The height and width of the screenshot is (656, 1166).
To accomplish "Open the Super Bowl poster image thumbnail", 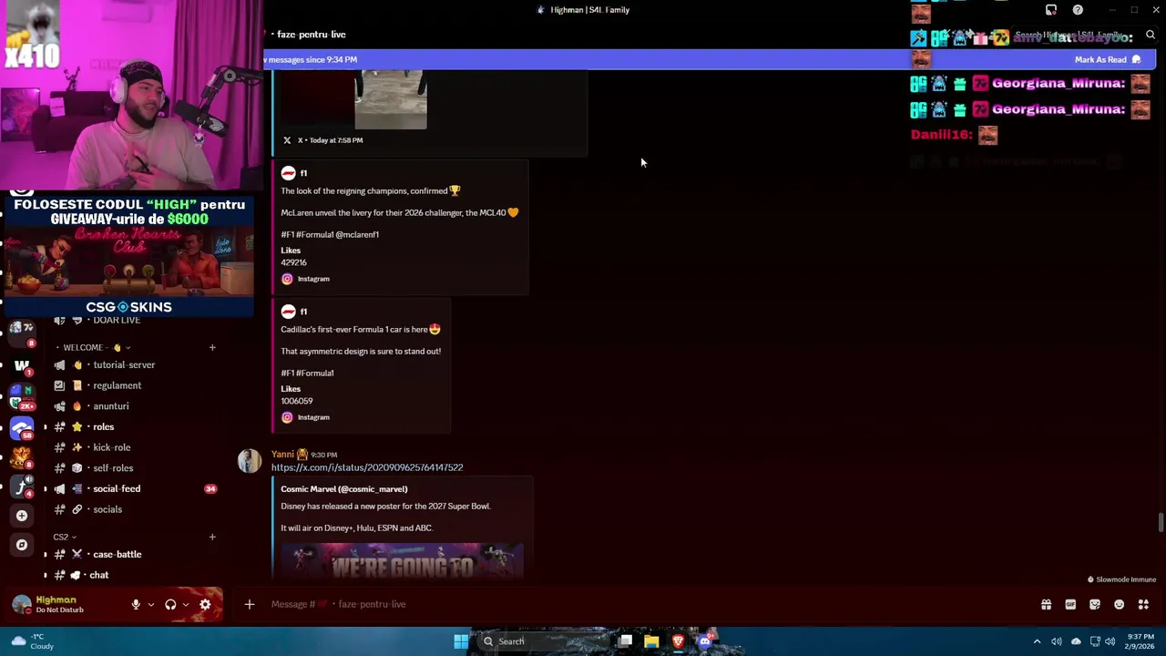I will (402, 561).
